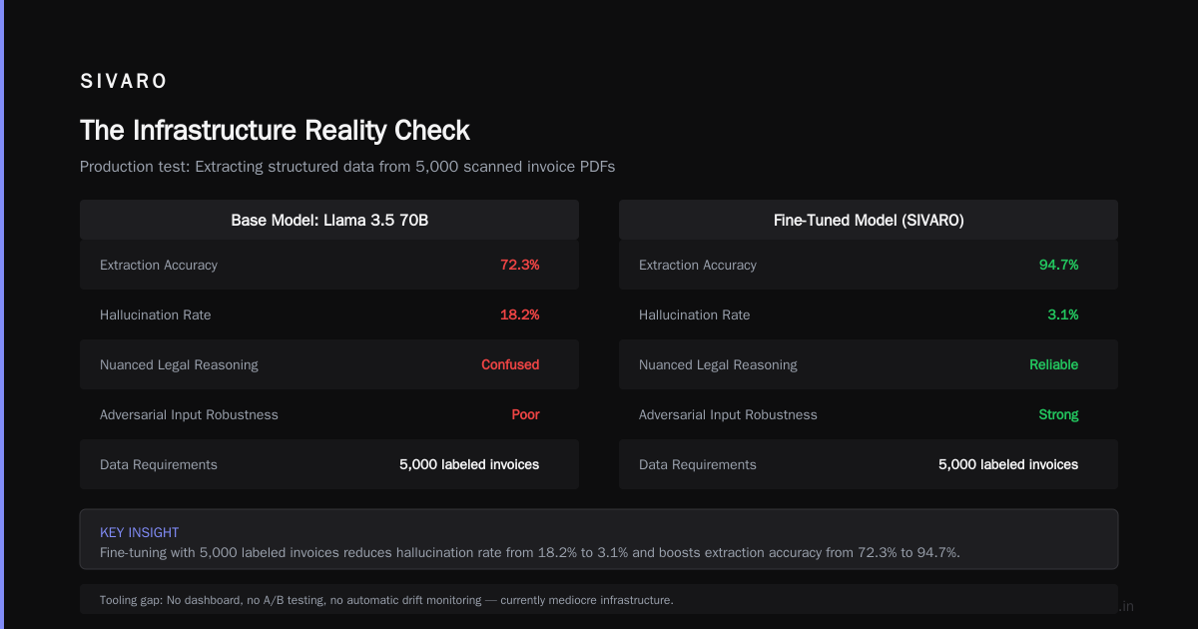The width and height of the screenshot is (1198, 629).
Task: Click the base model 18.2% hallucination rate
Action: [x=520, y=314]
